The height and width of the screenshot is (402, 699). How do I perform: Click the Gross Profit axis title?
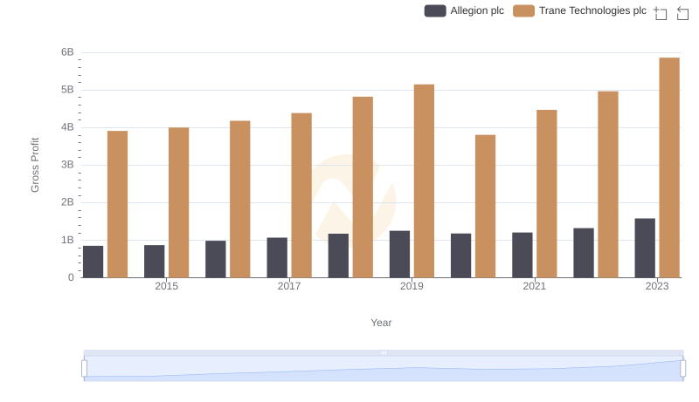(36, 165)
